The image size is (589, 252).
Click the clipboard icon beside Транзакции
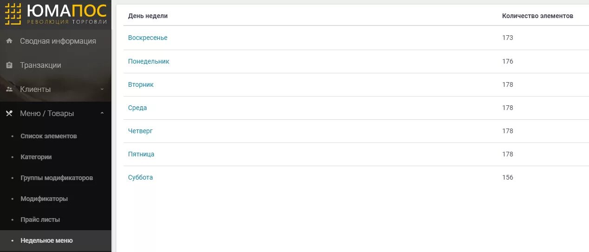(9, 65)
